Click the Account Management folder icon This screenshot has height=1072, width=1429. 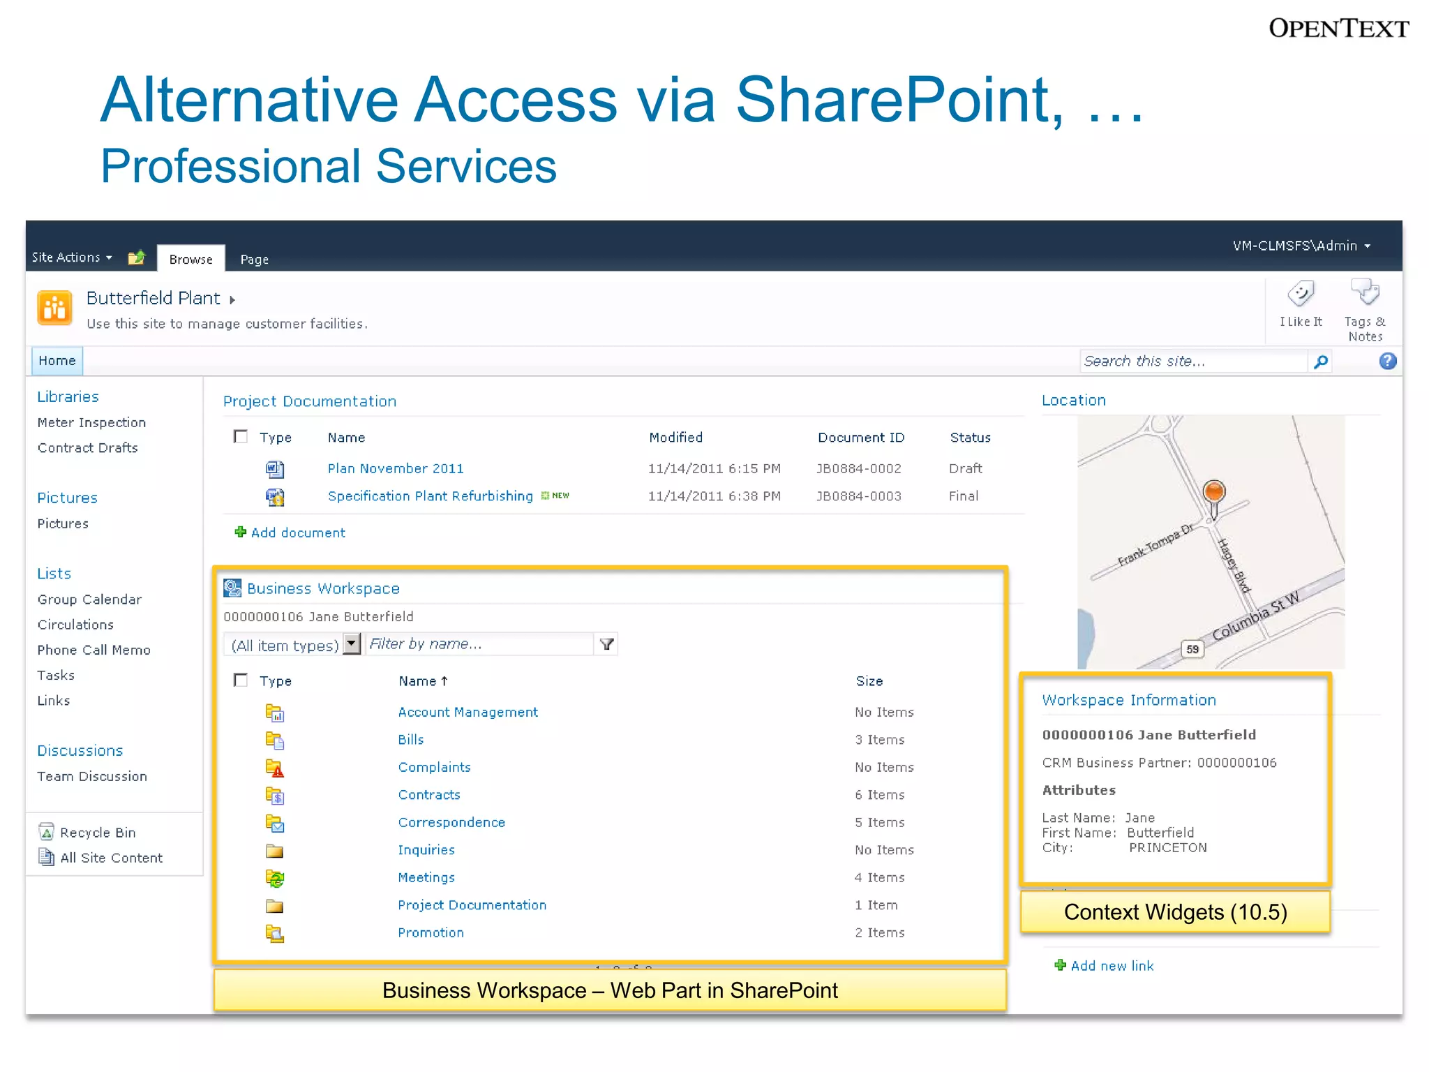pos(275,713)
